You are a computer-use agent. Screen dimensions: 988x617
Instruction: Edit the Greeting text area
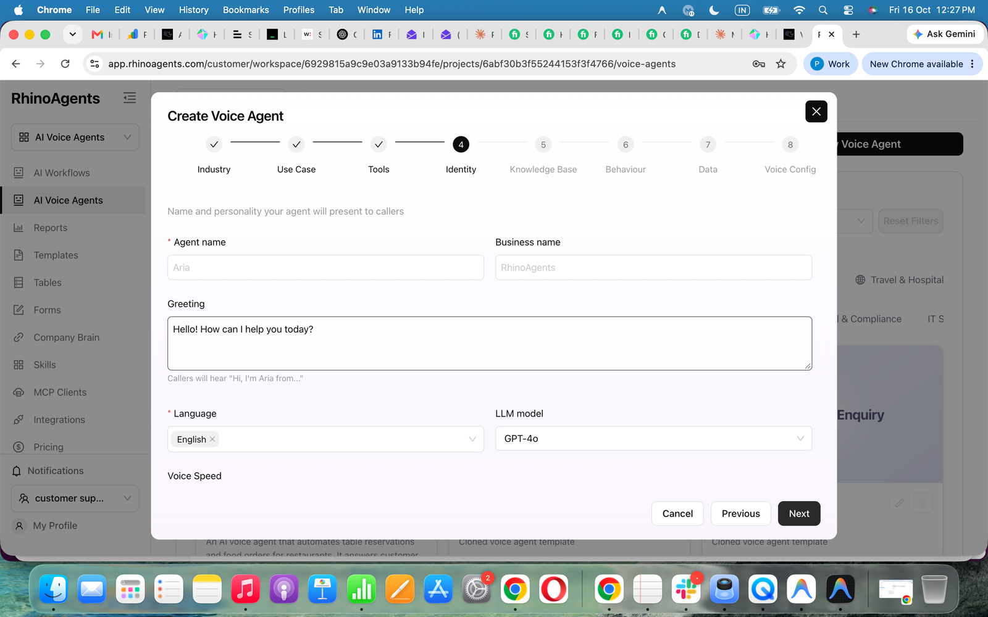pyautogui.click(x=490, y=344)
